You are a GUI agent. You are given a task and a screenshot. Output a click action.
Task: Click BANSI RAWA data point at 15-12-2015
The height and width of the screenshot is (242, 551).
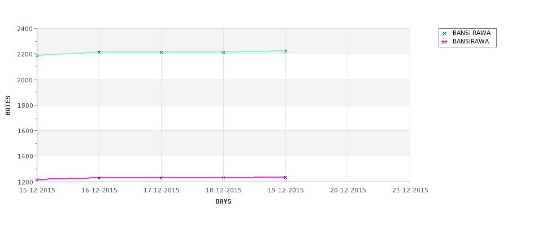37,55
